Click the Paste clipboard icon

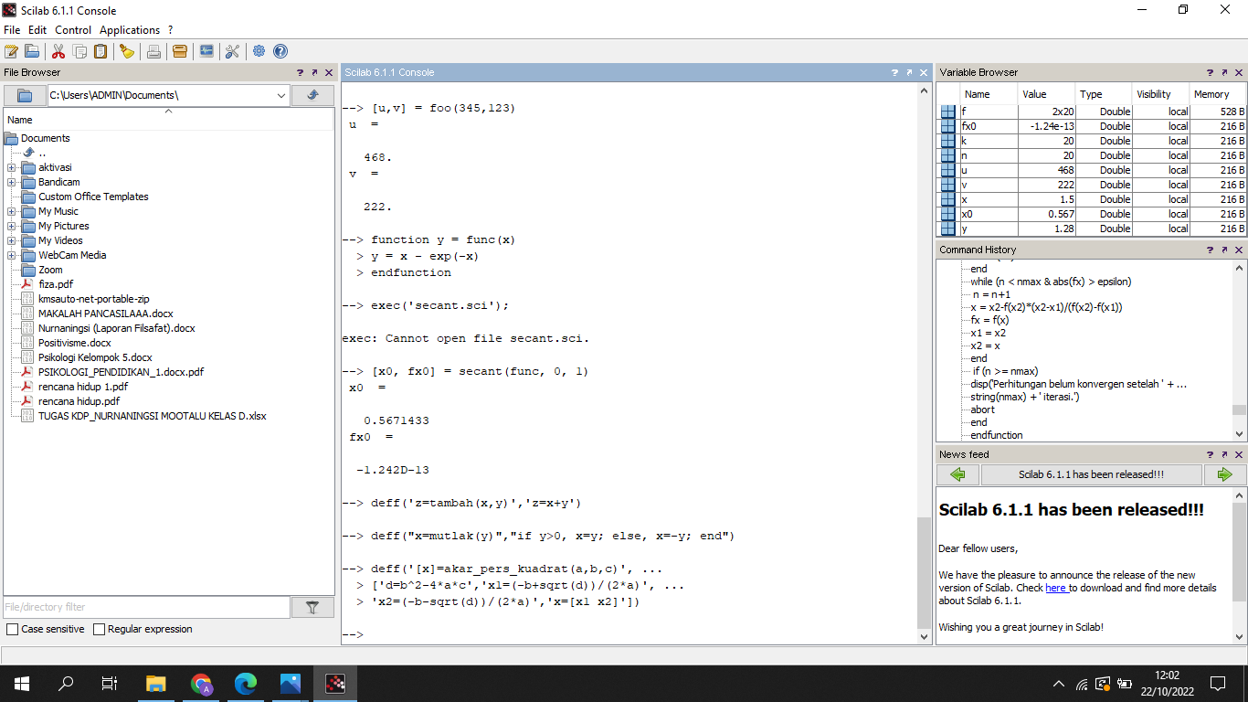100,51
